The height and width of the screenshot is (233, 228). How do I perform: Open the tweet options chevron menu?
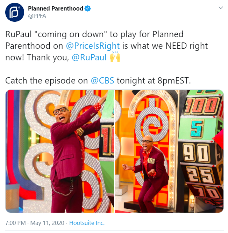tap(221, 8)
